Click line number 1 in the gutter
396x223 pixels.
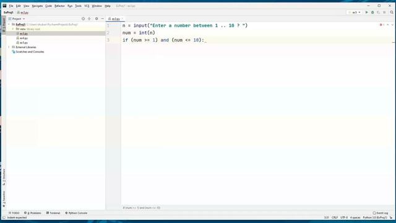tap(108, 25)
